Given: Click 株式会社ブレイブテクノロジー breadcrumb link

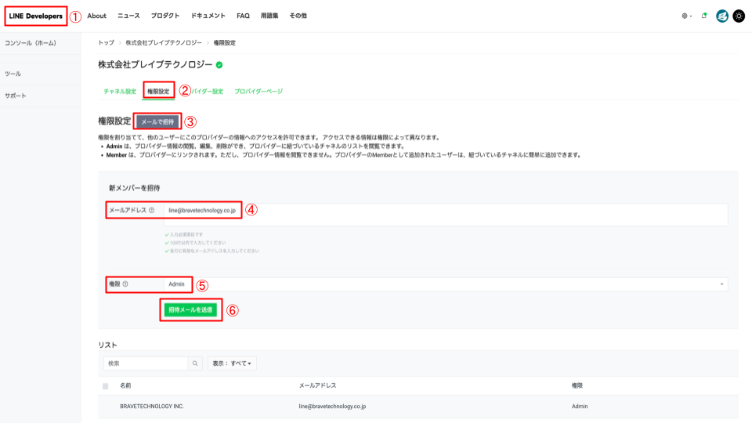Looking at the screenshot, I should point(164,42).
